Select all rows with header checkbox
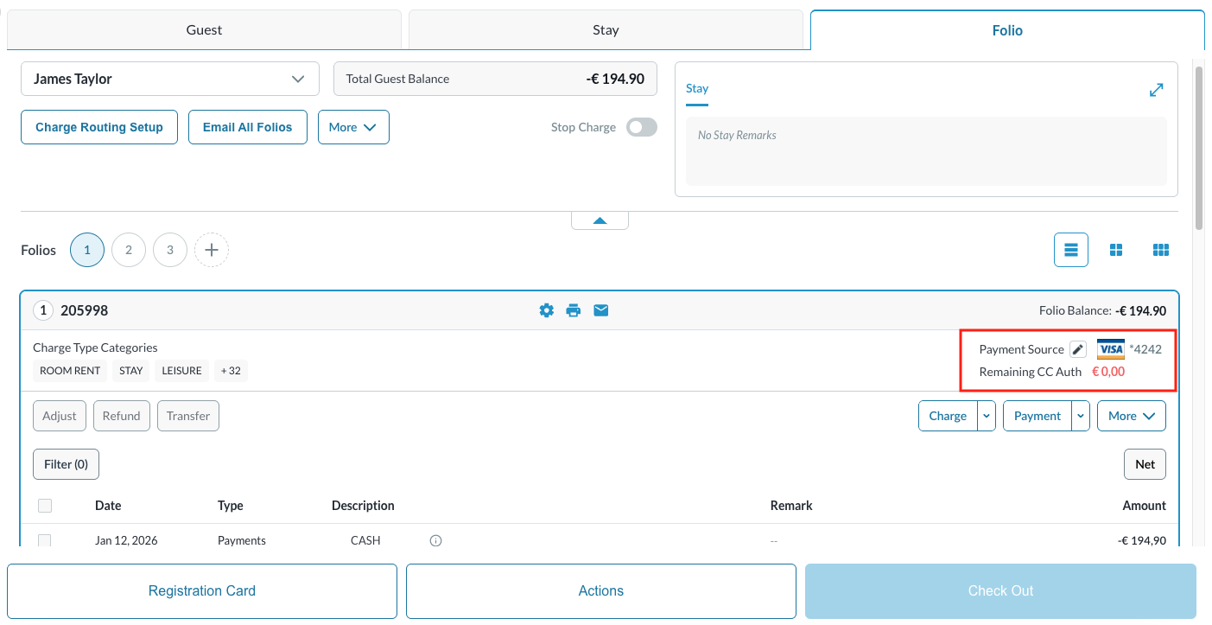 coord(45,506)
